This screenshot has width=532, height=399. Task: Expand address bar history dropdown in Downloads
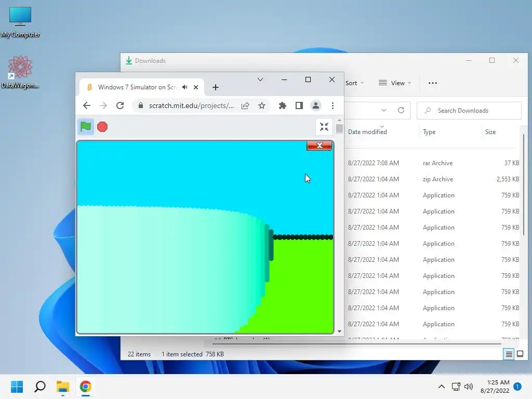pos(384,110)
